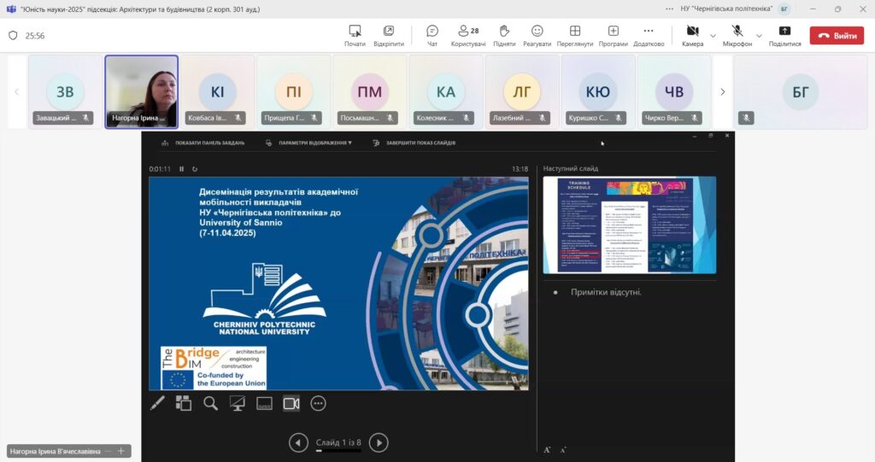The image size is (875, 462).
Task: Decrease notes font size
Action: [563, 450]
